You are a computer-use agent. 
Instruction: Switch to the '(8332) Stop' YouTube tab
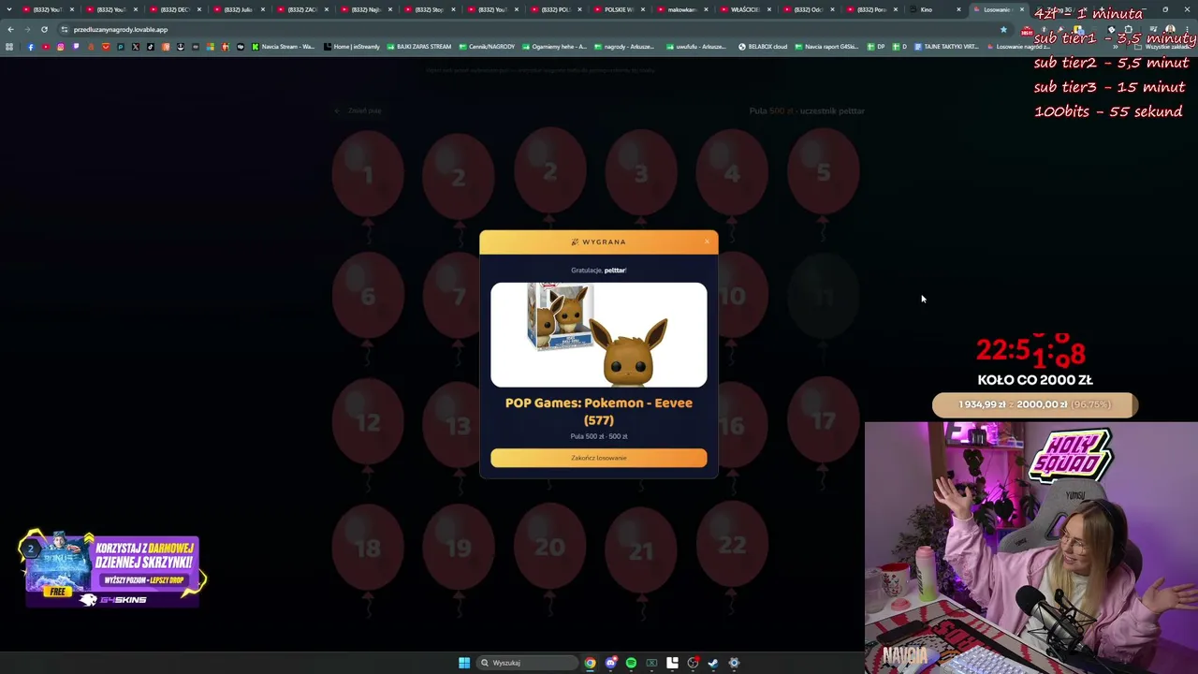[x=430, y=9]
